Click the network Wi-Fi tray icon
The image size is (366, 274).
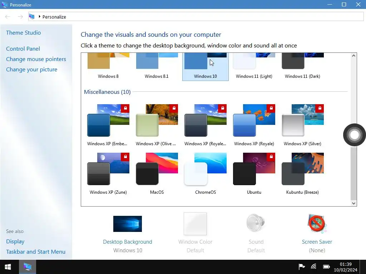[x=313, y=267]
